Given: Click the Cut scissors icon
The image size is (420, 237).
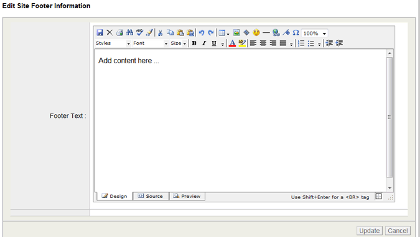Looking at the screenshot, I should [160, 33].
